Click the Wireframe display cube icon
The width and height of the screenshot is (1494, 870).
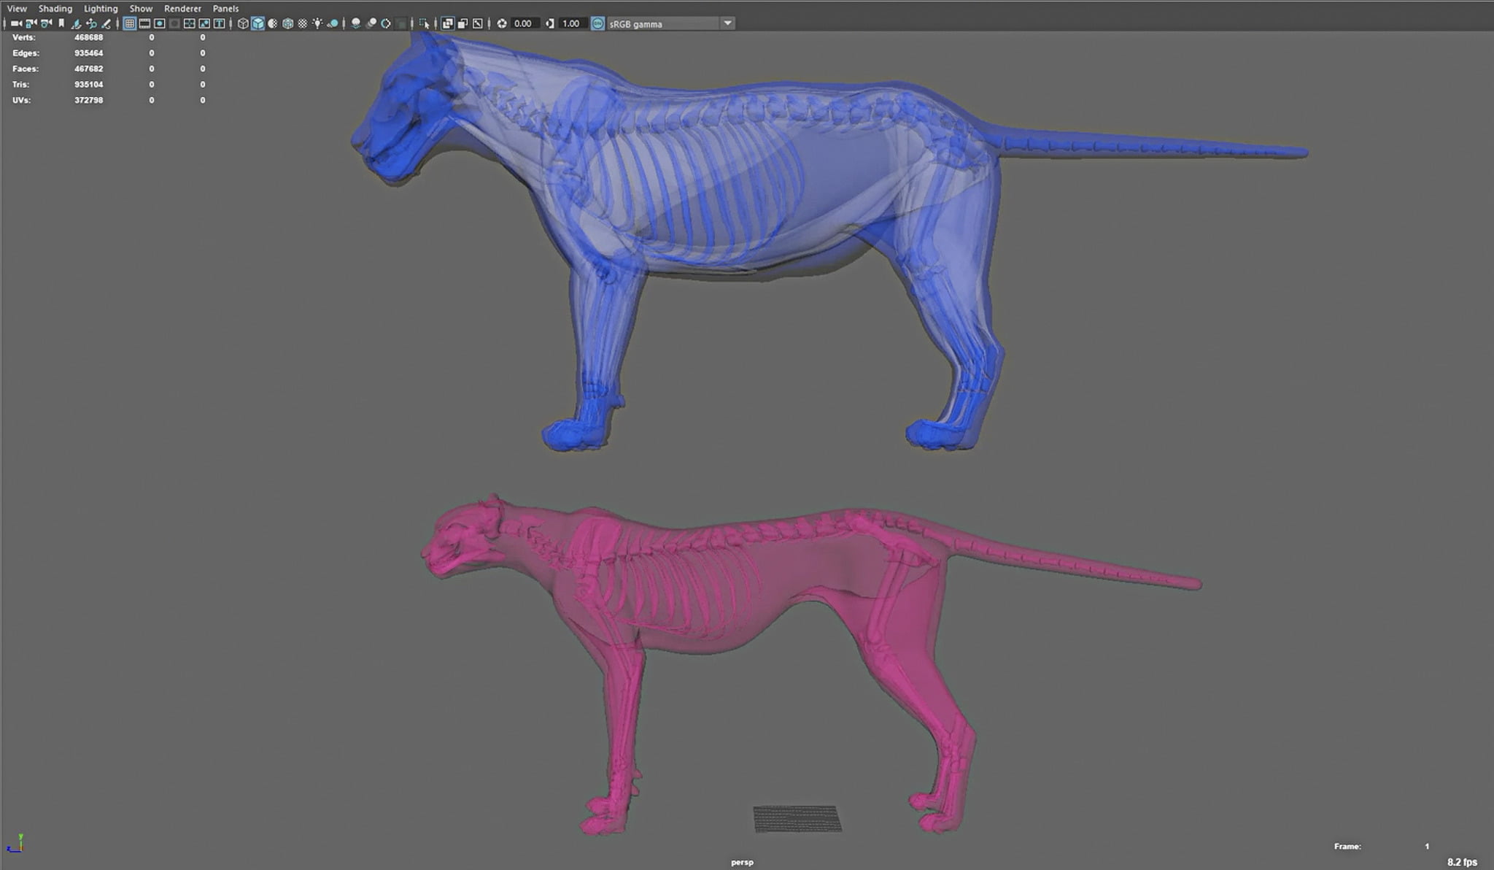tap(243, 23)
